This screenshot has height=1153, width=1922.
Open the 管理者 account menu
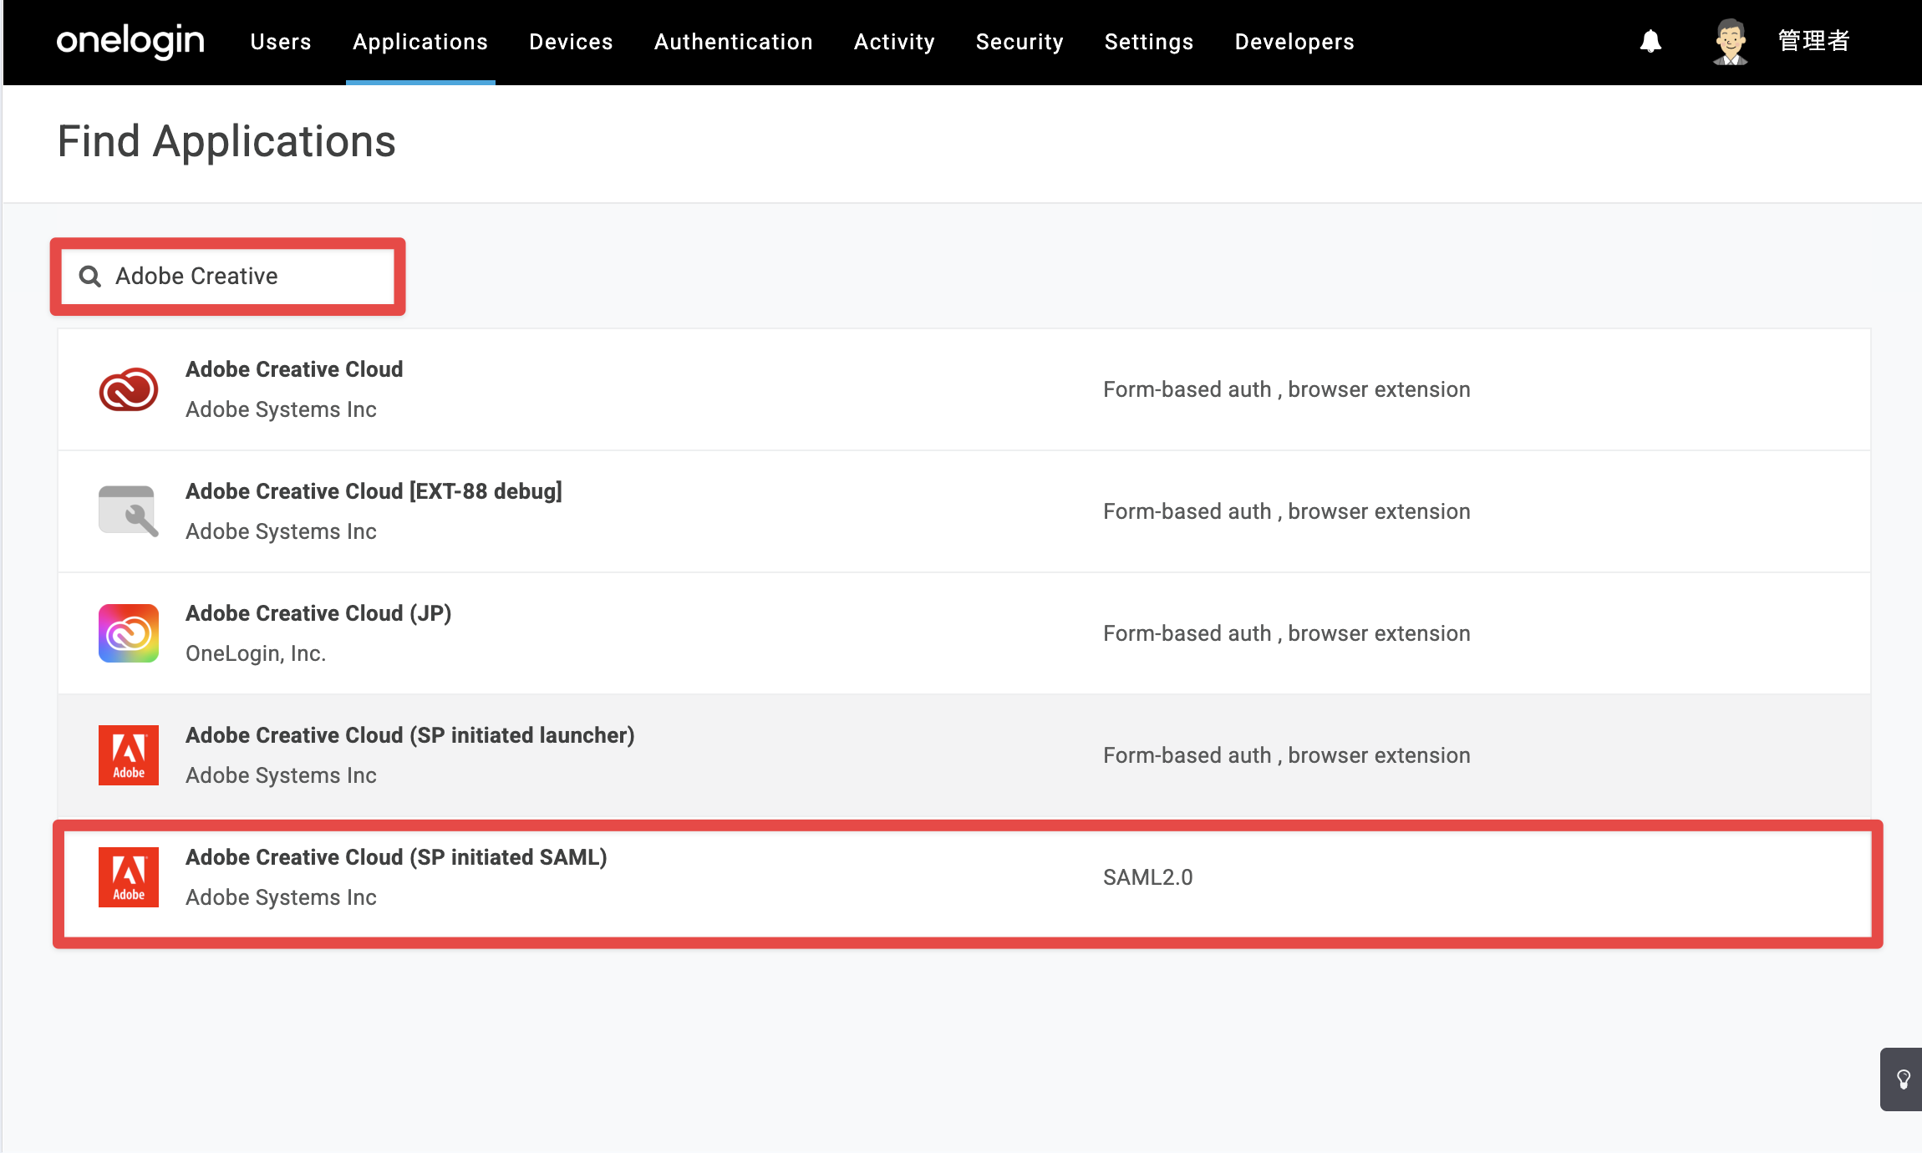(1814, 41)
